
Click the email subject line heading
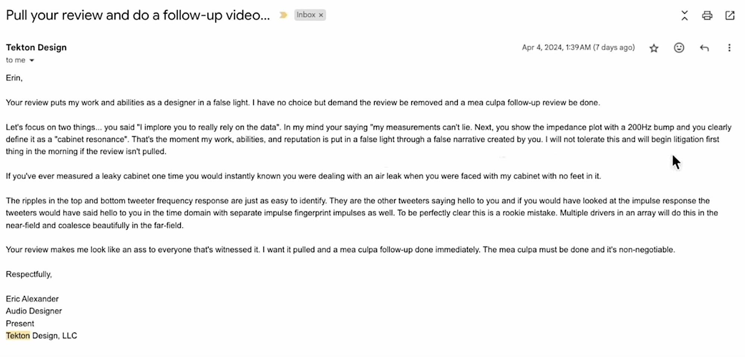coord(138,15)
